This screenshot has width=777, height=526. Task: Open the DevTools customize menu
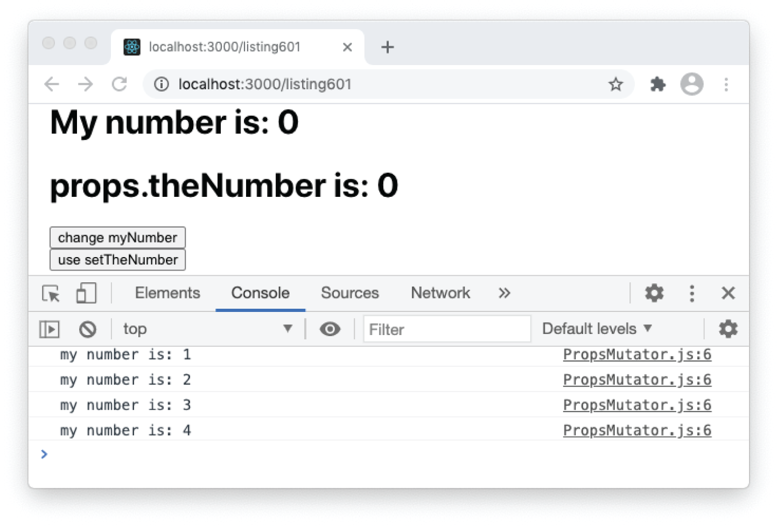coord(692,293)
